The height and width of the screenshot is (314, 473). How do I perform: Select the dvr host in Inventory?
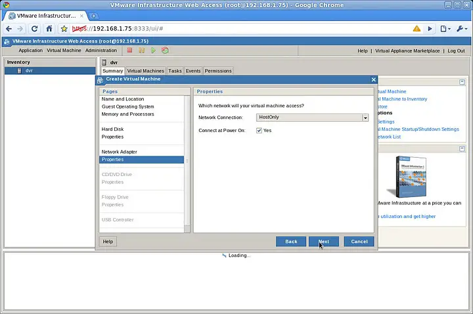pos(29,70)
